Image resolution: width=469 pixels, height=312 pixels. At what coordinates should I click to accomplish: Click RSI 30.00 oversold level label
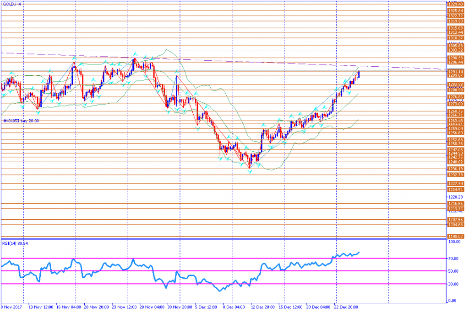(454, 284)
